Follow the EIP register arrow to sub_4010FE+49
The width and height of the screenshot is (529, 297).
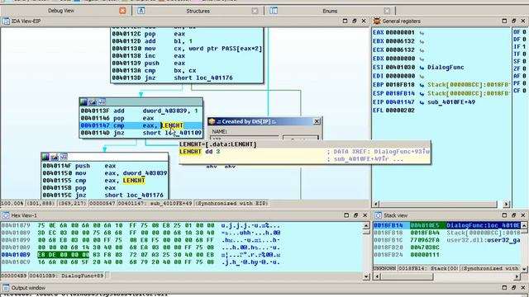pyautogui.click(x=422, y=102)
